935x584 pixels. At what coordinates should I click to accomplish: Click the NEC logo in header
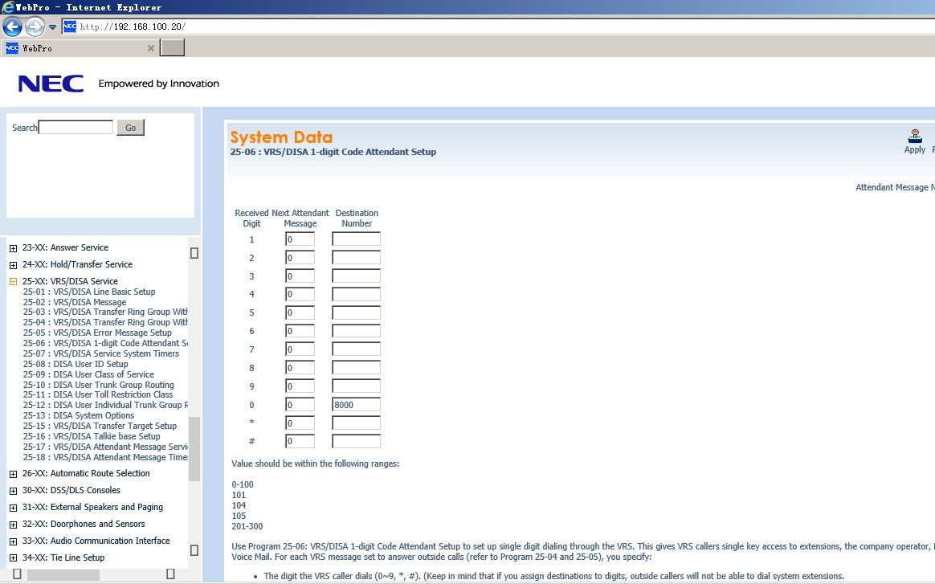(x=51, y=84)
